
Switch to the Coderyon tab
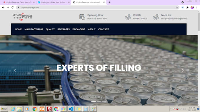[54, 2]
